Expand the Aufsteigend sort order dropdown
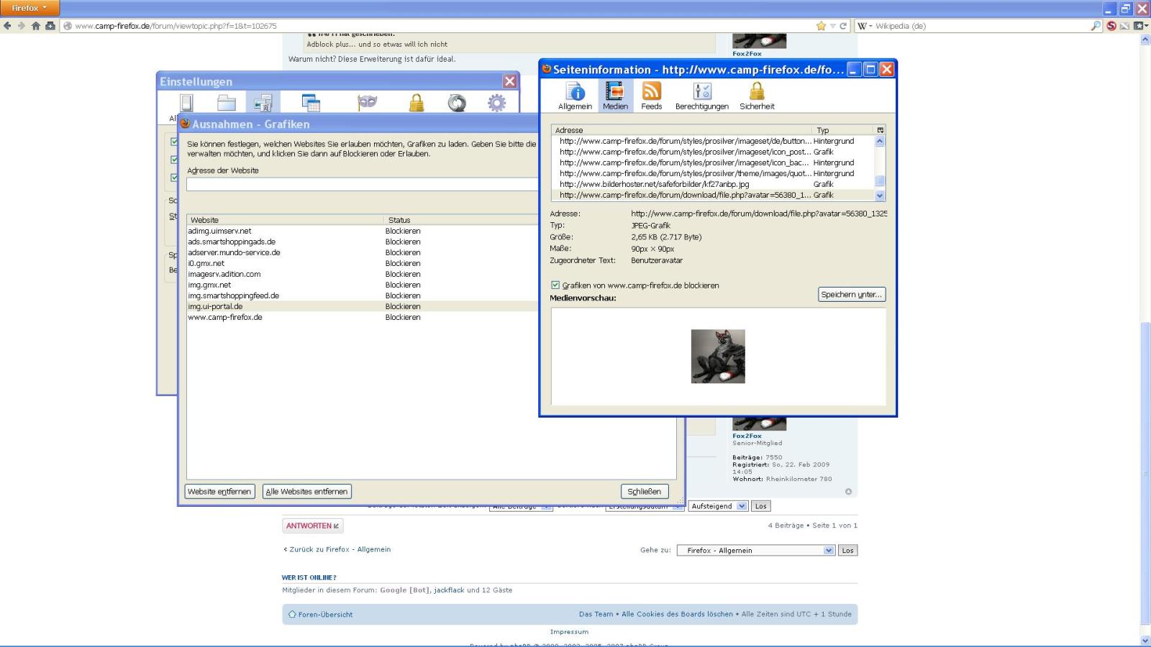 [x=741, y=506]
